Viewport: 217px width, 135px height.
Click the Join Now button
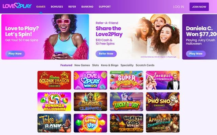click(199, 7)
